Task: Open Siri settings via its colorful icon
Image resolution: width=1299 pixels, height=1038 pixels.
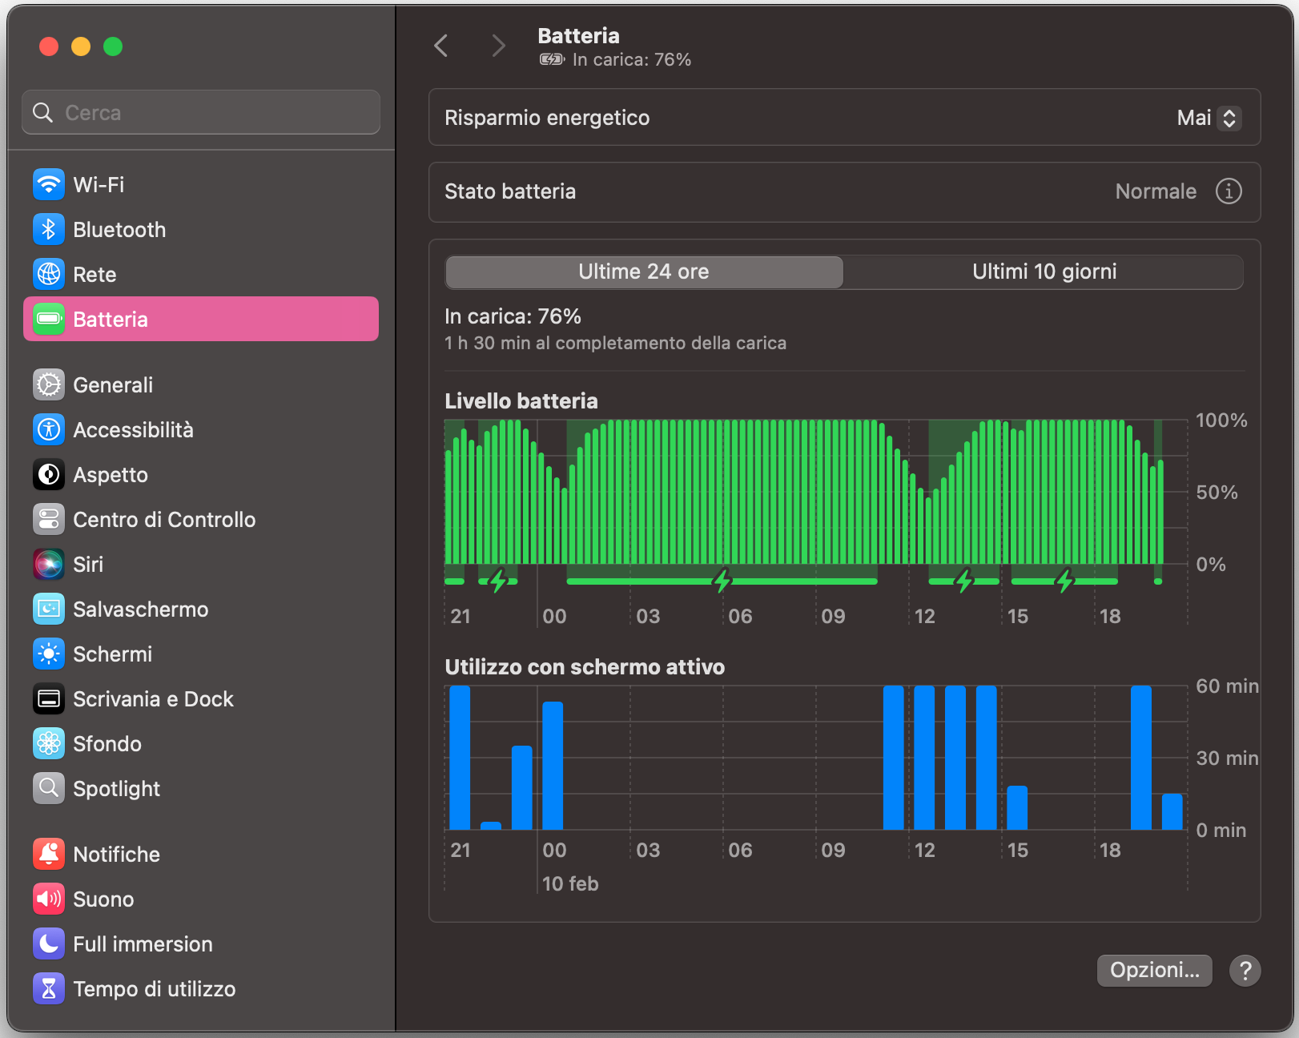Action: click(x=49, y=564)
